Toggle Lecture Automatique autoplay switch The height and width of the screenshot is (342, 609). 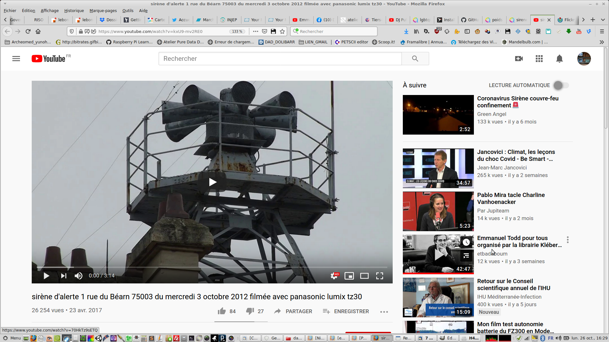561,85
